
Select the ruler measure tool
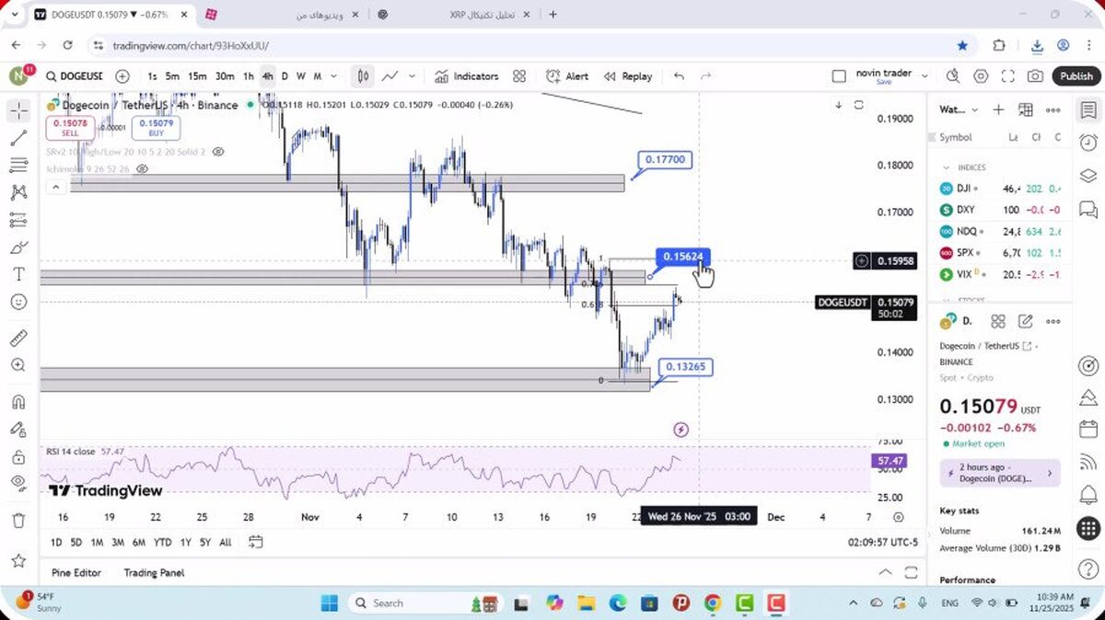(x=18, y=338)
